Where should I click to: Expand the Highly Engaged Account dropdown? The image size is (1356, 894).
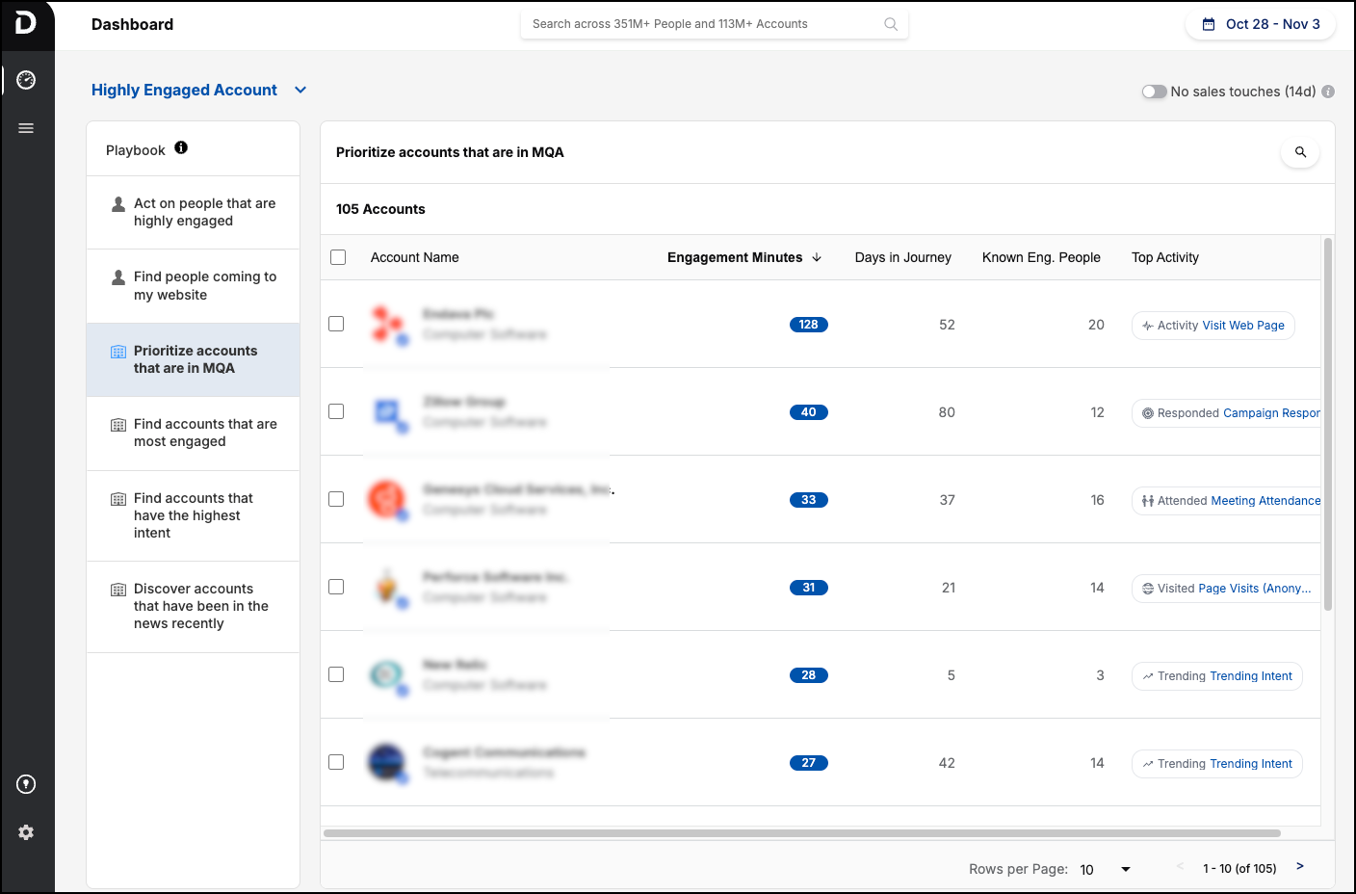point(300,90)
